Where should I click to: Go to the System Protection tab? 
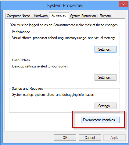coord(83,16)
